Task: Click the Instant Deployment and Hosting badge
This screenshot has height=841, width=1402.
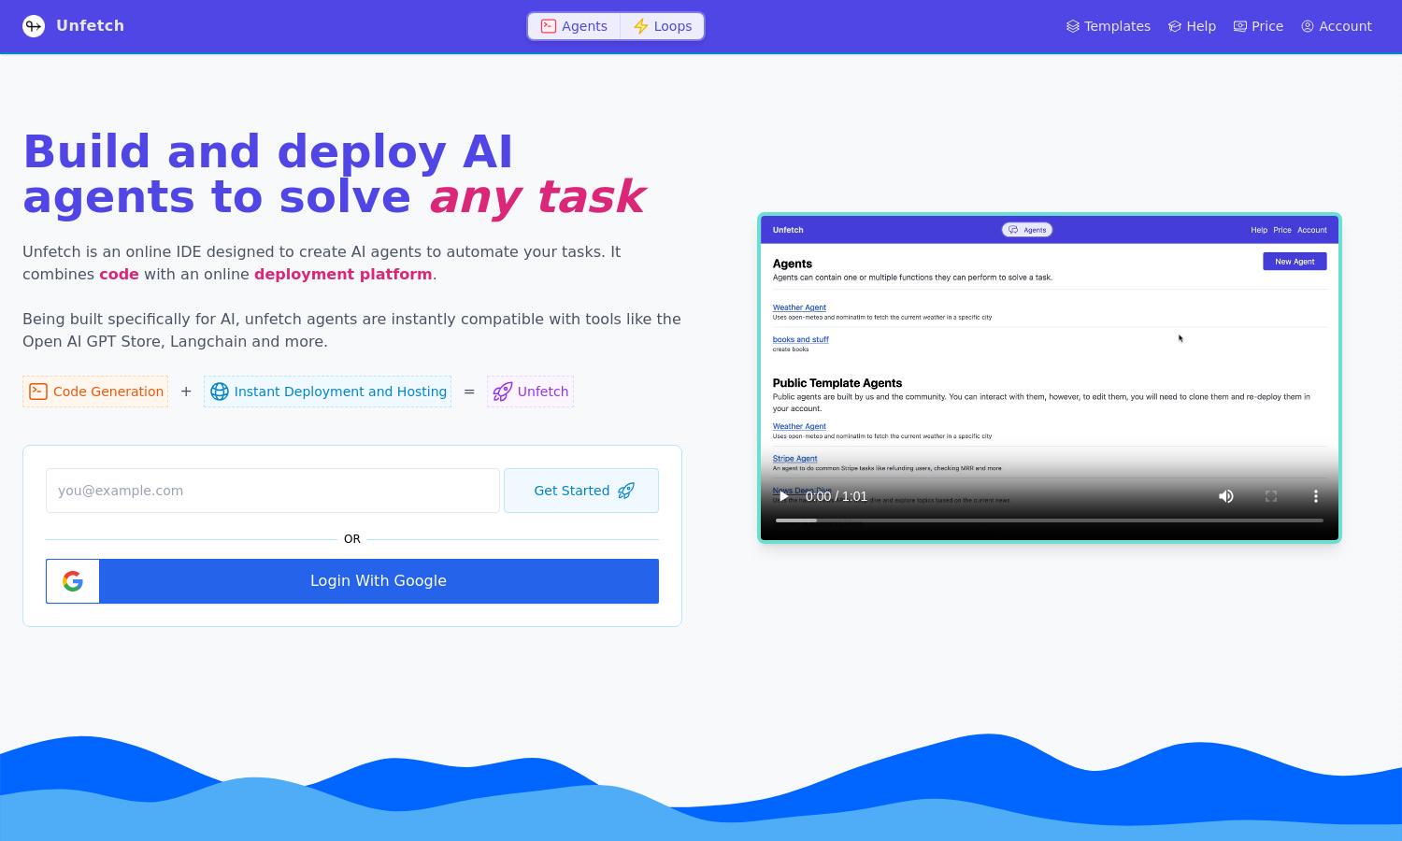Action: click(x=327, y=392)
